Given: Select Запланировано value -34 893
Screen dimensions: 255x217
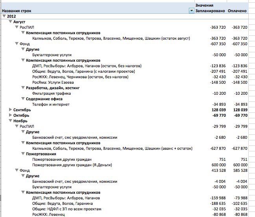Looking at the screenshot, I should point(219,105).
